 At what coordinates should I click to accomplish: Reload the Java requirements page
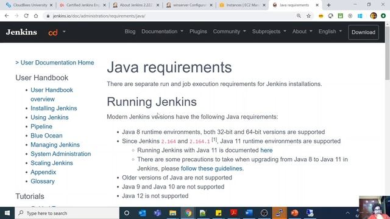click(26, 16)
